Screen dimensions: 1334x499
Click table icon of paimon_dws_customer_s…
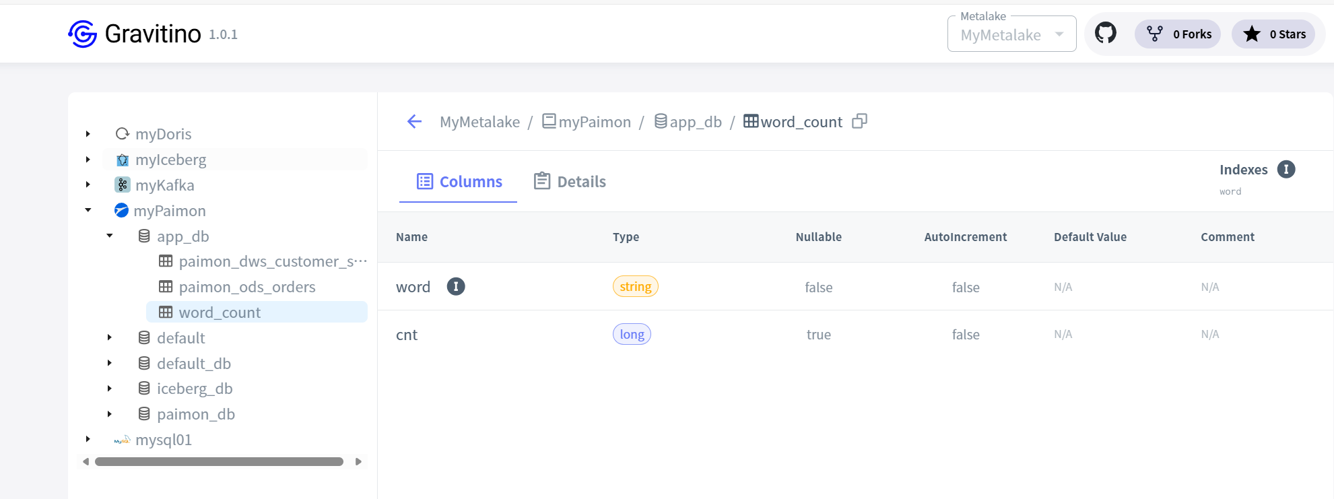pos(166,261)
